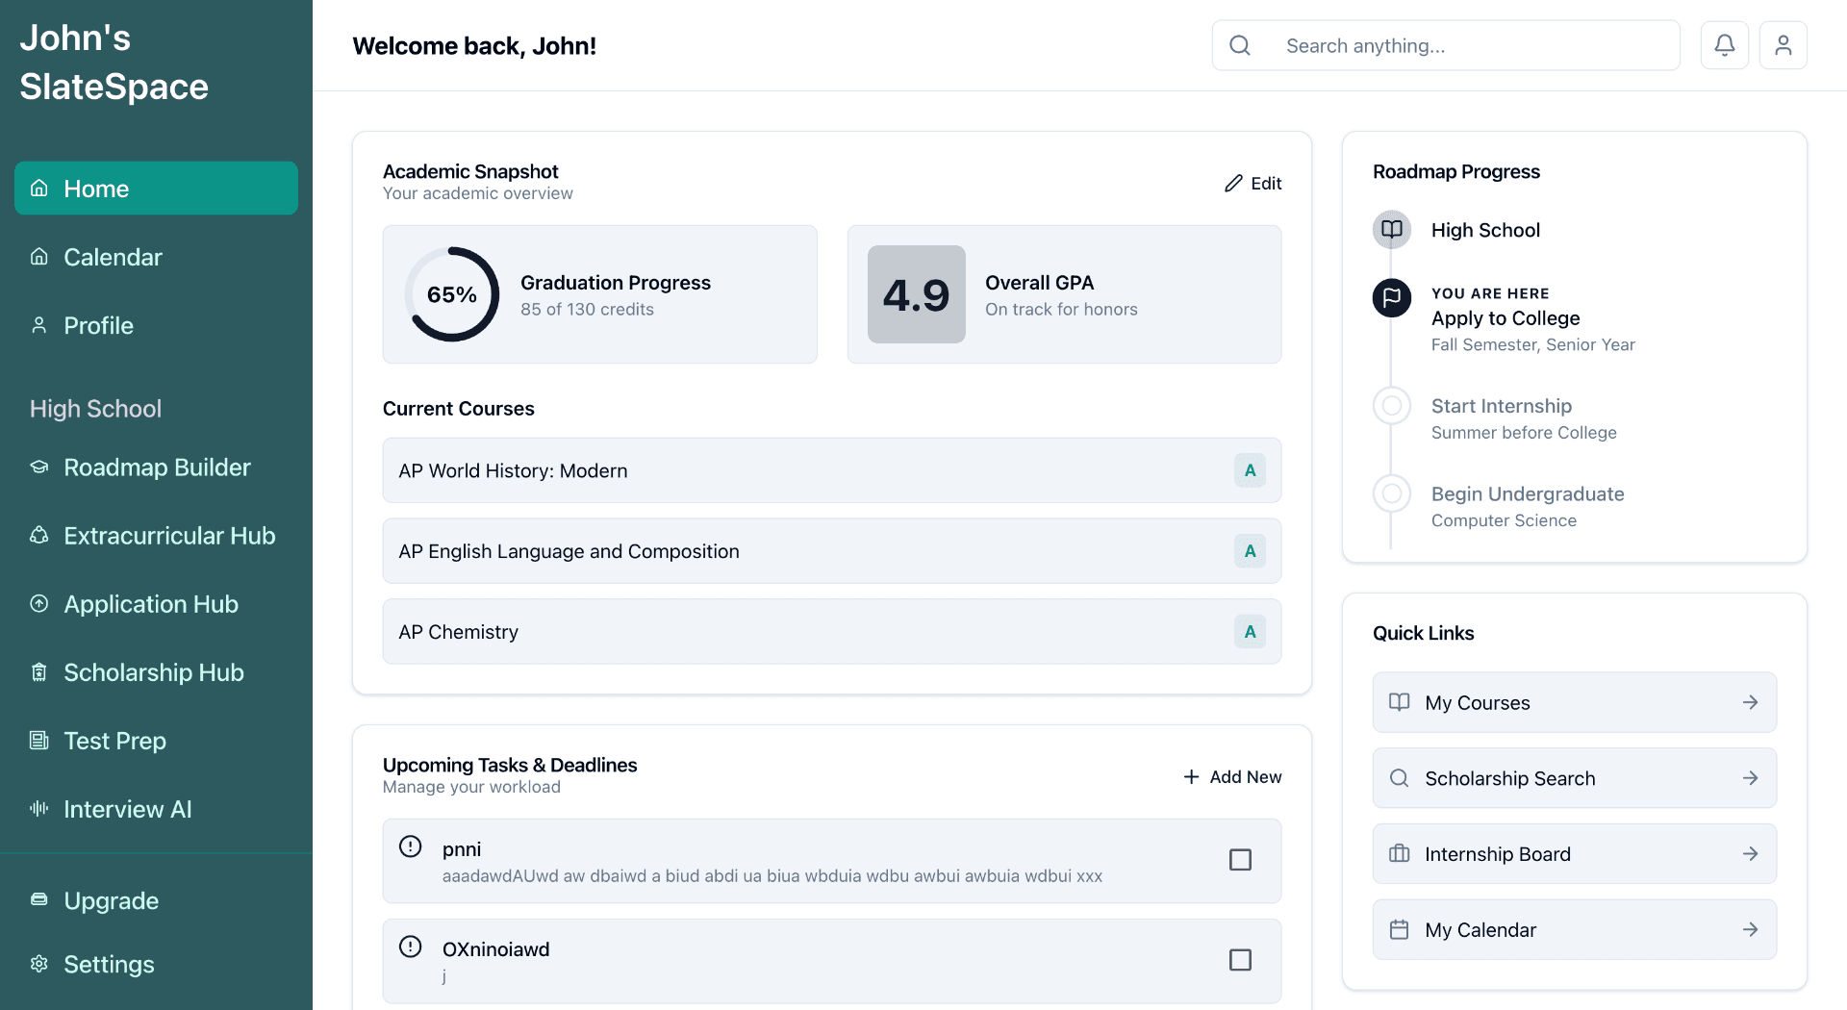Open the notification bell

point(1724,44)
